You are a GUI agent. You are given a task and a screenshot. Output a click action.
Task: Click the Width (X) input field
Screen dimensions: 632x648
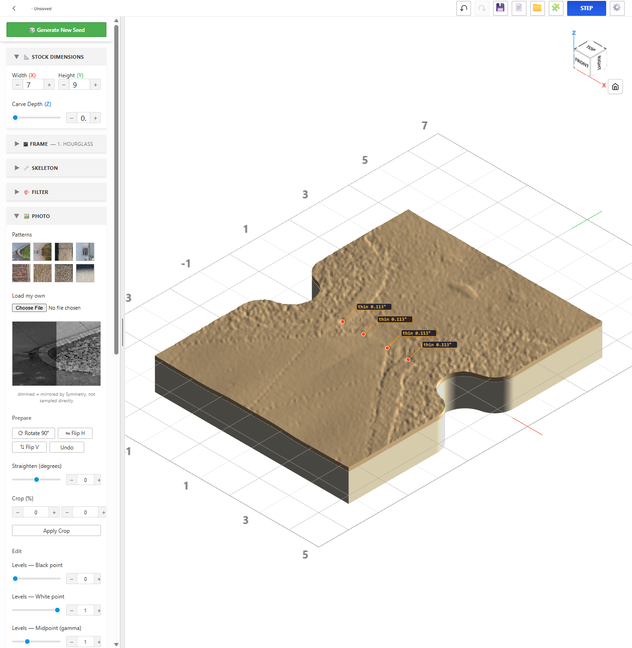tap(33, 85)
